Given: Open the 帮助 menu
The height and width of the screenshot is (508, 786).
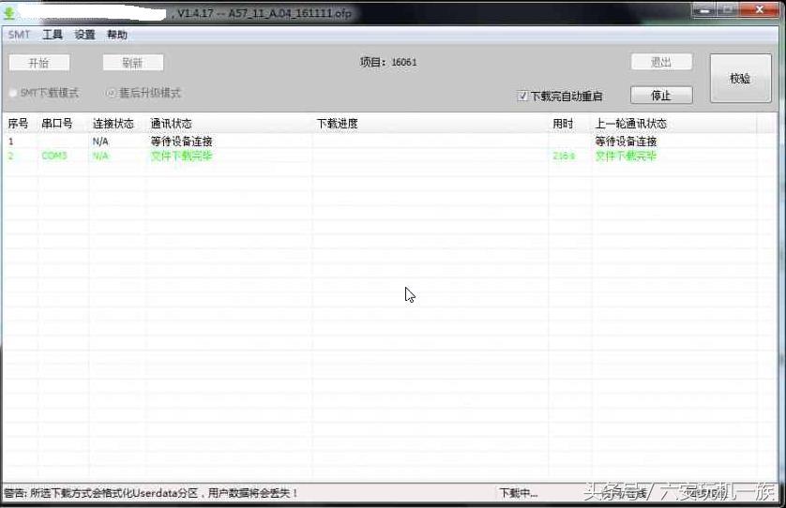Looking at the screenshot, I should click(x=117, y=35).
